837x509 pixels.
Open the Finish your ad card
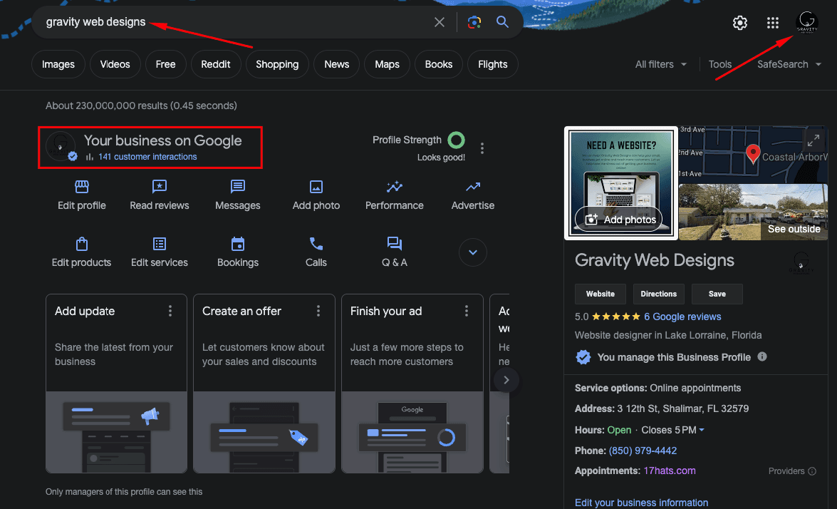pyautogui.click(x=412, y=384)
